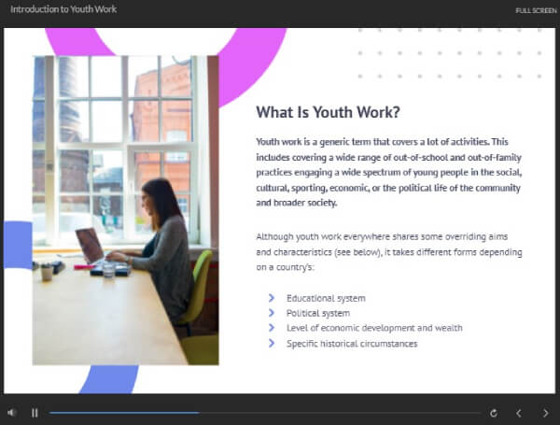
Task: Click the chevron beside Political system
Action: click(x=272, y=313)
